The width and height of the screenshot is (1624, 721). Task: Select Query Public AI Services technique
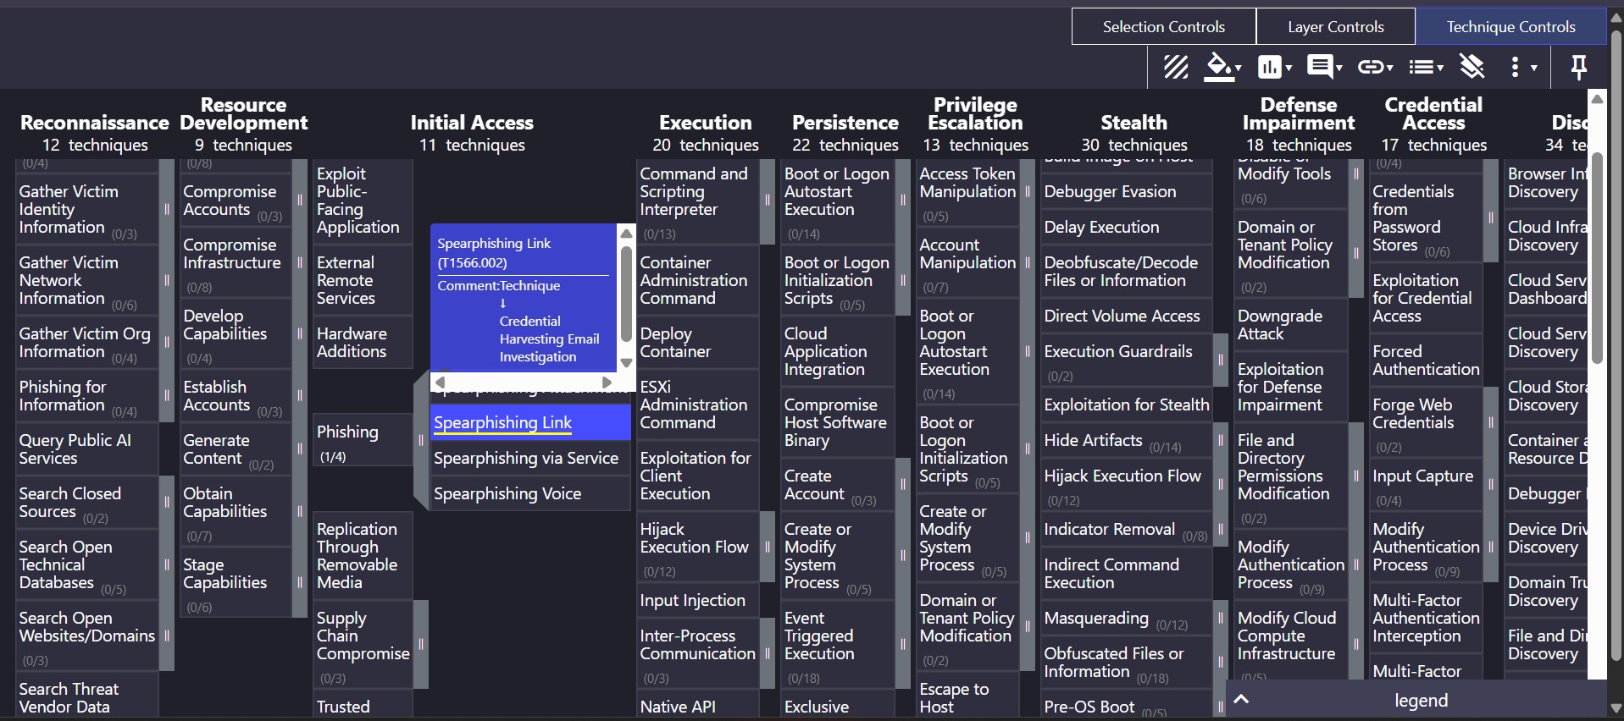[86, 449]
